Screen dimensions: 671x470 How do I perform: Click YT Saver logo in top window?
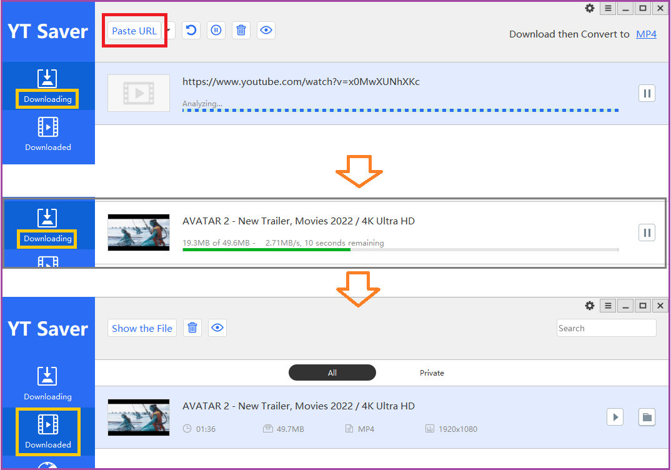(48, 31)
